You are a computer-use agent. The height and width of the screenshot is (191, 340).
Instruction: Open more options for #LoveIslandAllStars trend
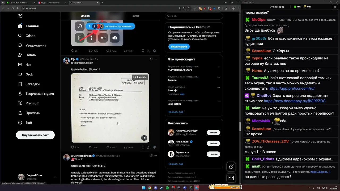coord(219,67)
